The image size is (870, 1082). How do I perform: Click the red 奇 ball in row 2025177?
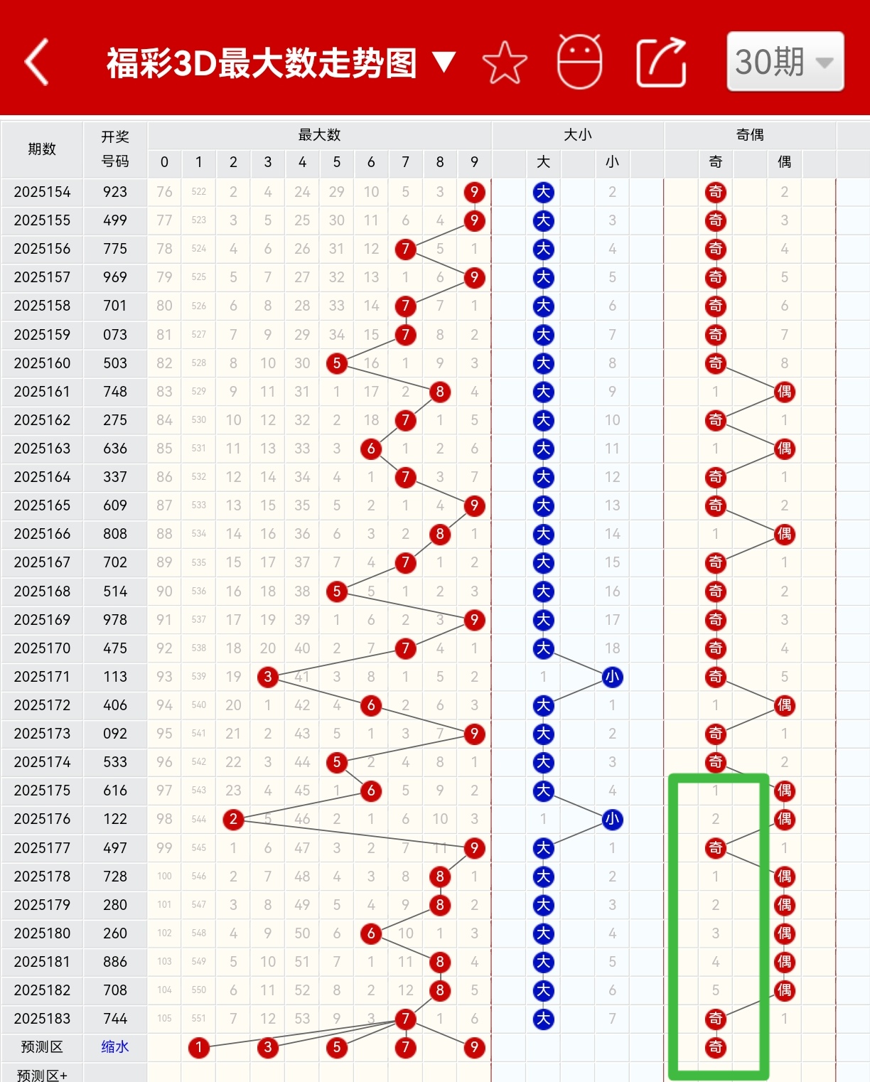click(x=716, y=847)
